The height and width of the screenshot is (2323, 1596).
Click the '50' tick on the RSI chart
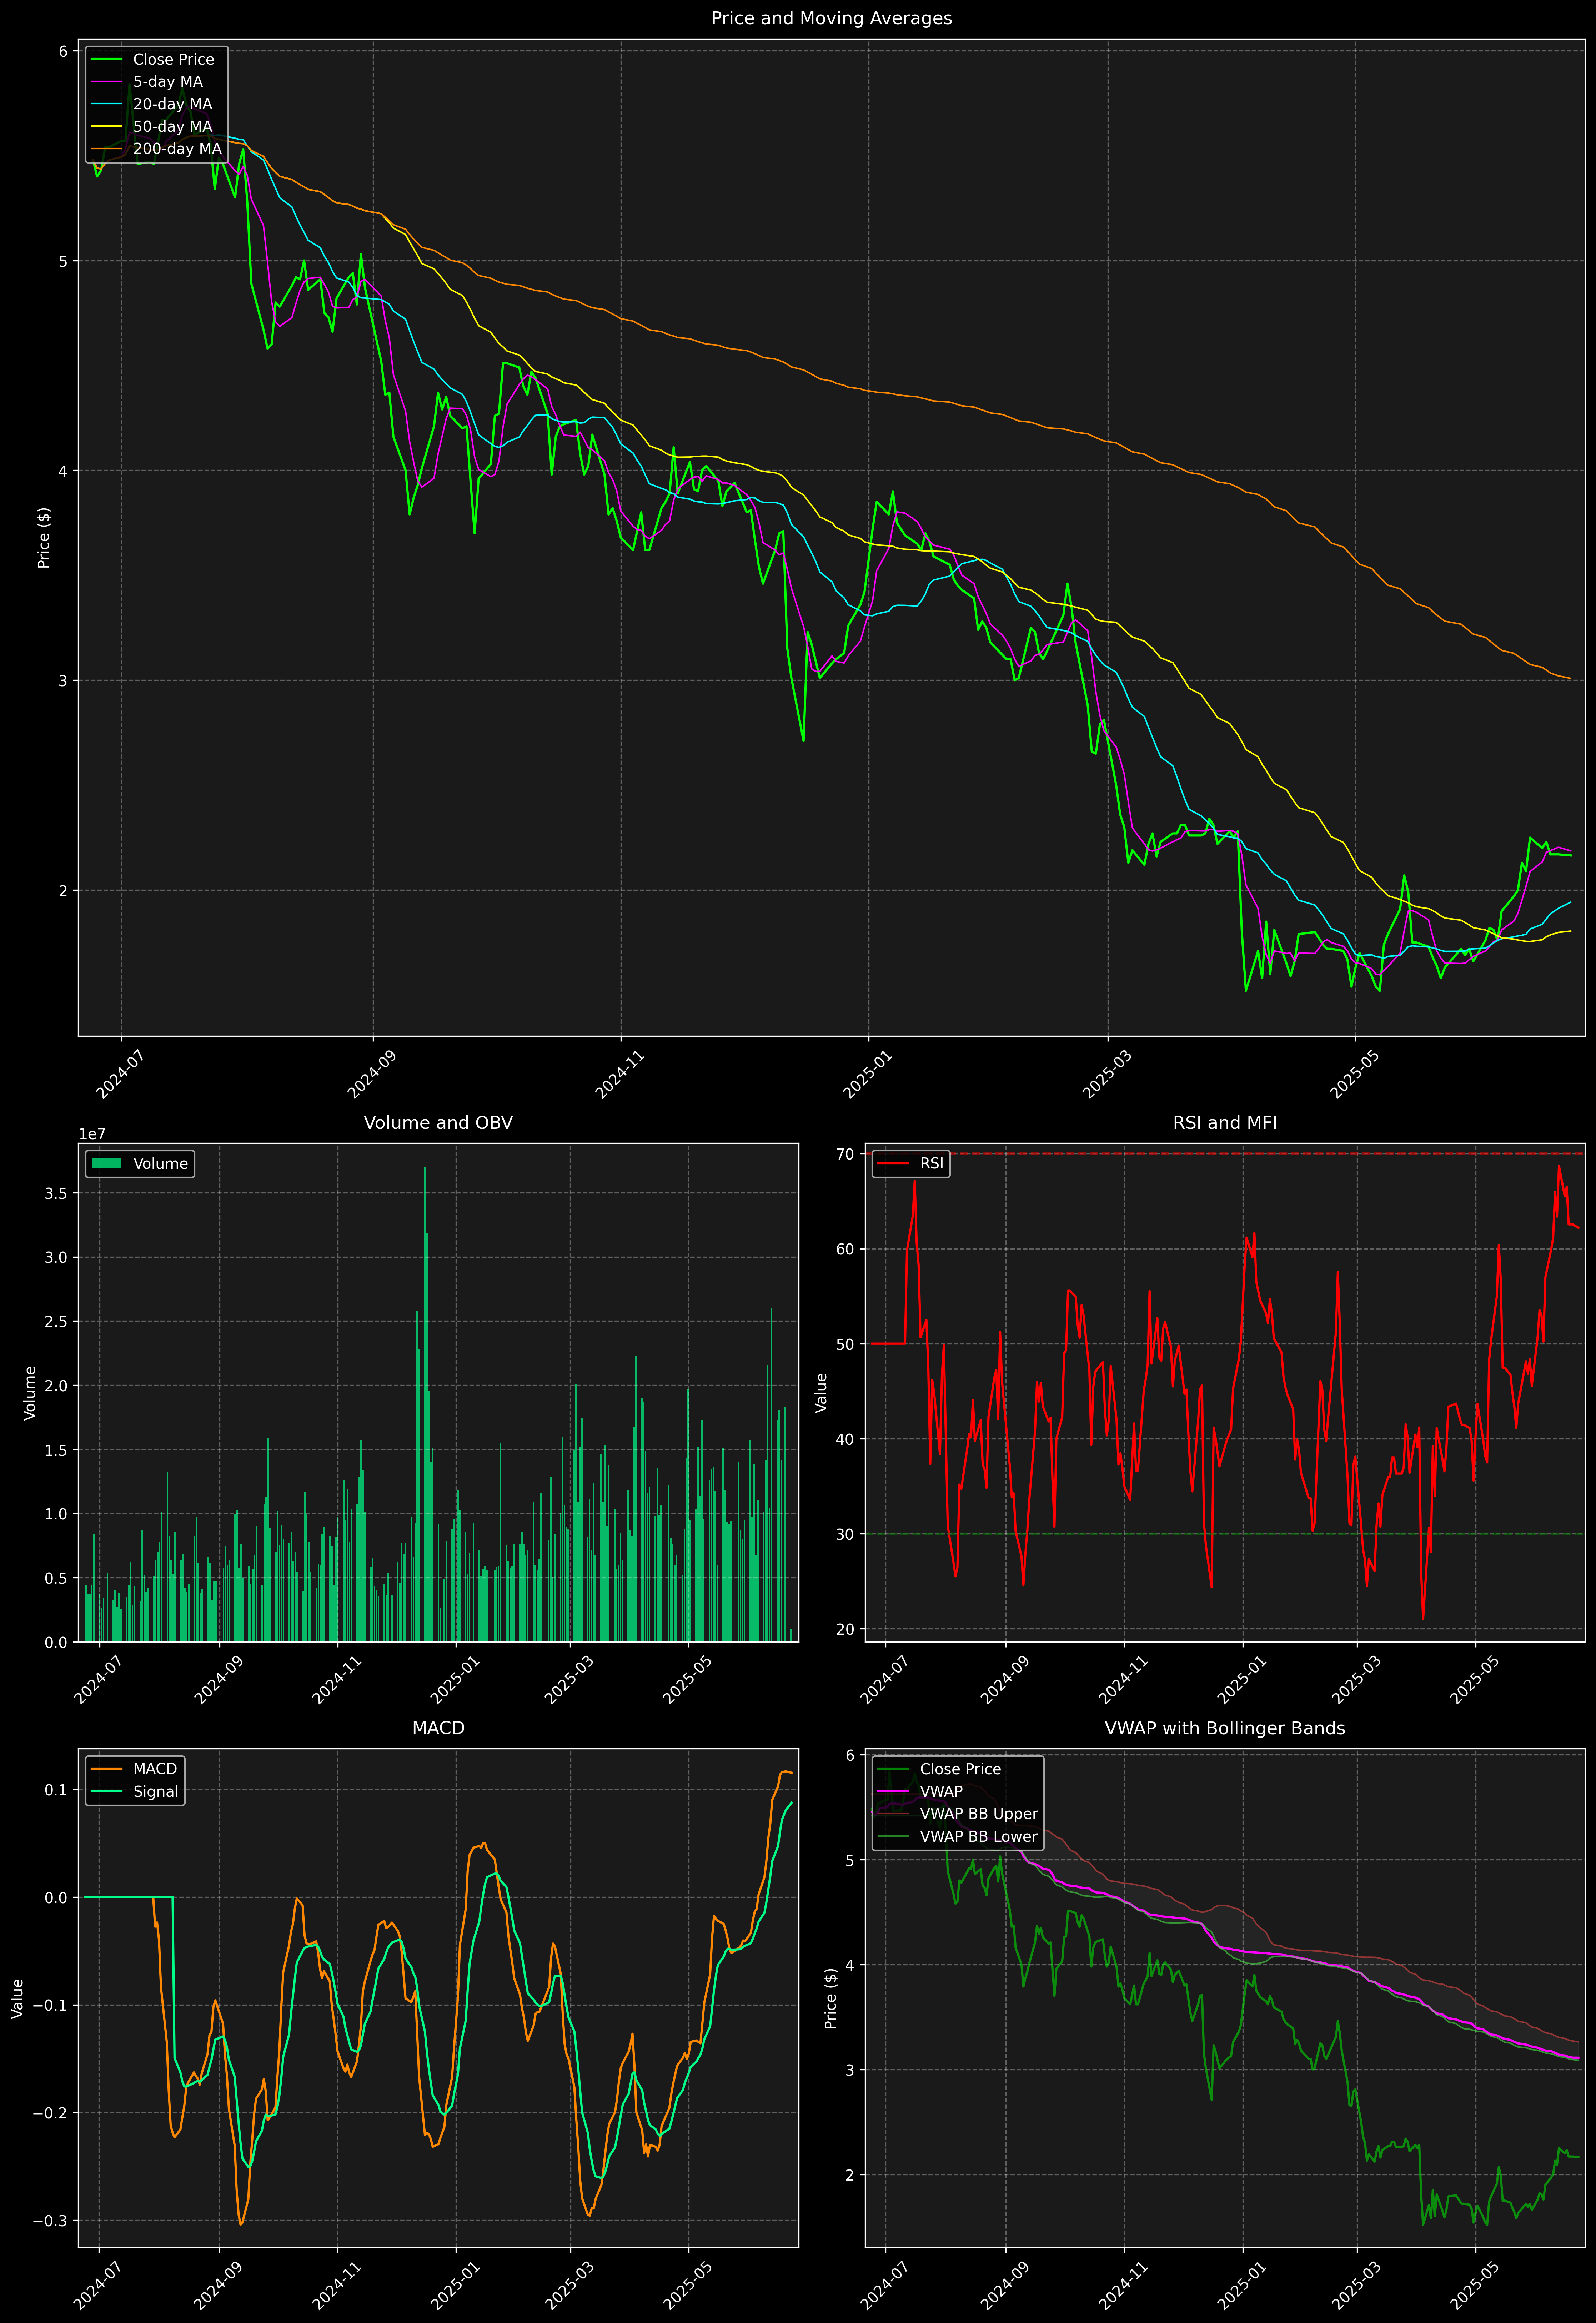click(x=846, y=1344)
